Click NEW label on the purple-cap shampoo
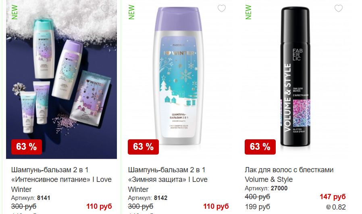This screenshot has height=214, width=362. click(x=131, y=12)
